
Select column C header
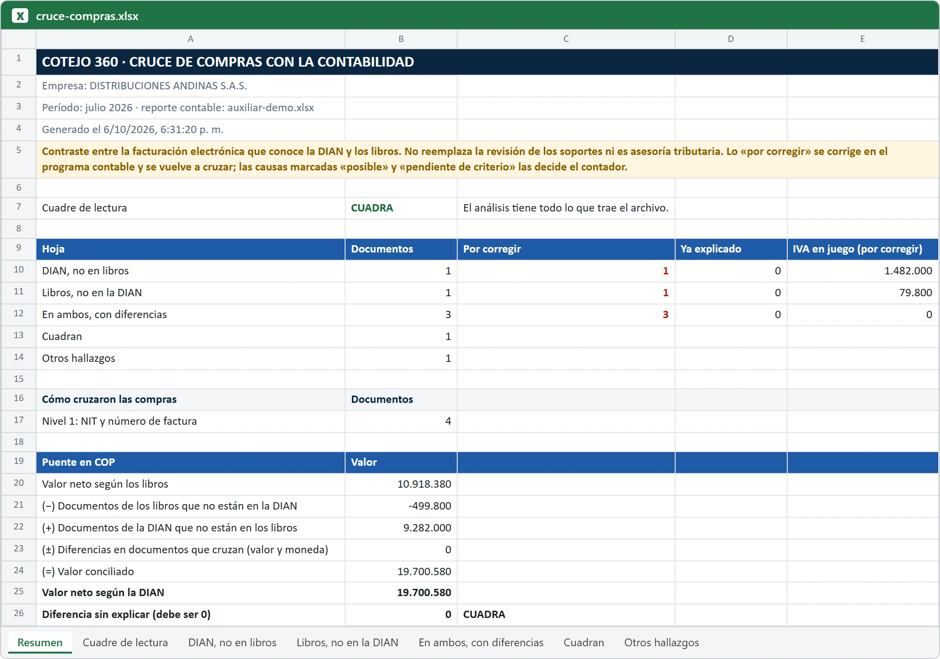566,39
